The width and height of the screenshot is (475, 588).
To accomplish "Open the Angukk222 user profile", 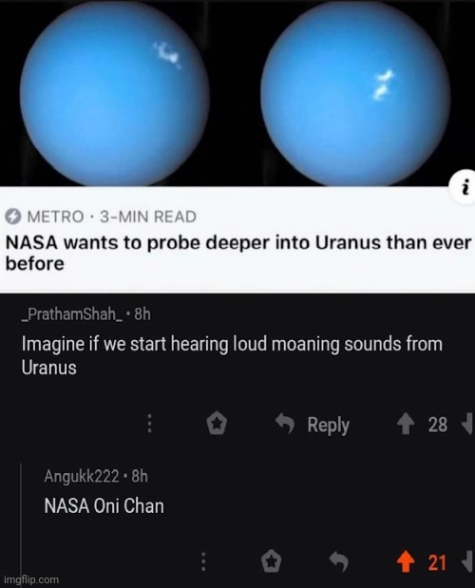I will 82,476.
